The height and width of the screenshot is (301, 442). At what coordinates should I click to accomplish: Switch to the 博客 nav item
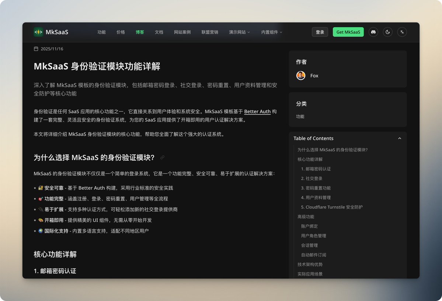coord(140,32)
